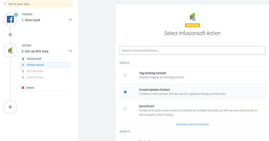The image size is (269, 141).
Task: Collapse the Set up this step section
Action: point(70,51)
